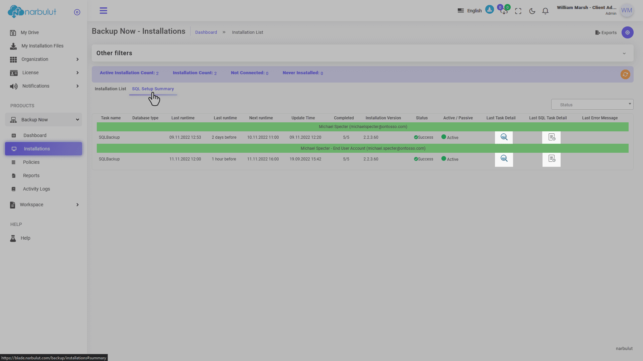Open the purple settings gear button

click(x=628, y=32)
